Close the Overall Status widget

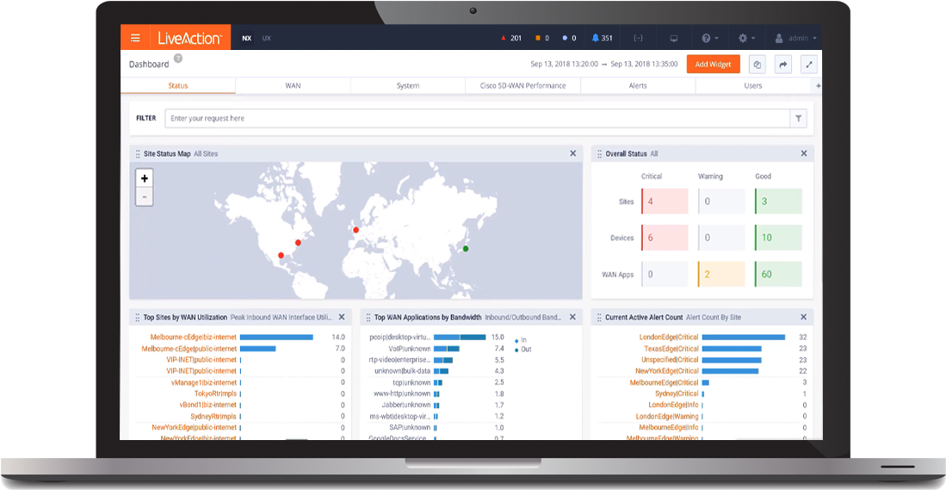804,153
